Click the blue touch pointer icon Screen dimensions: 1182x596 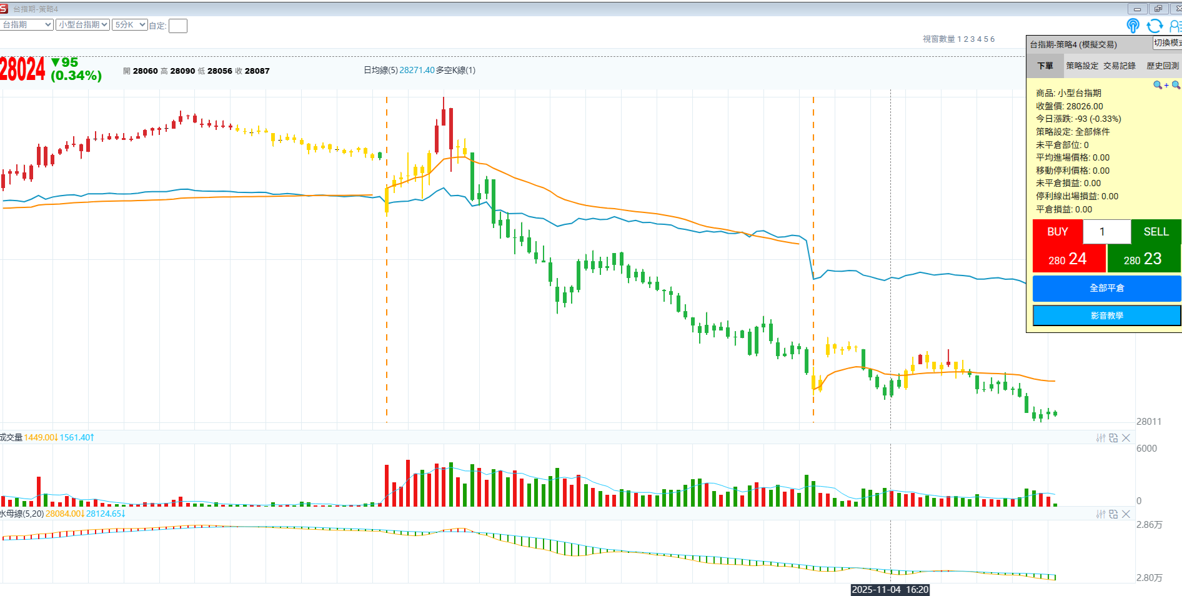point(1133,26)
